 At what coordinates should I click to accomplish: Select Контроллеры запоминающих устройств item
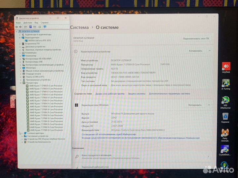(45, 65)
